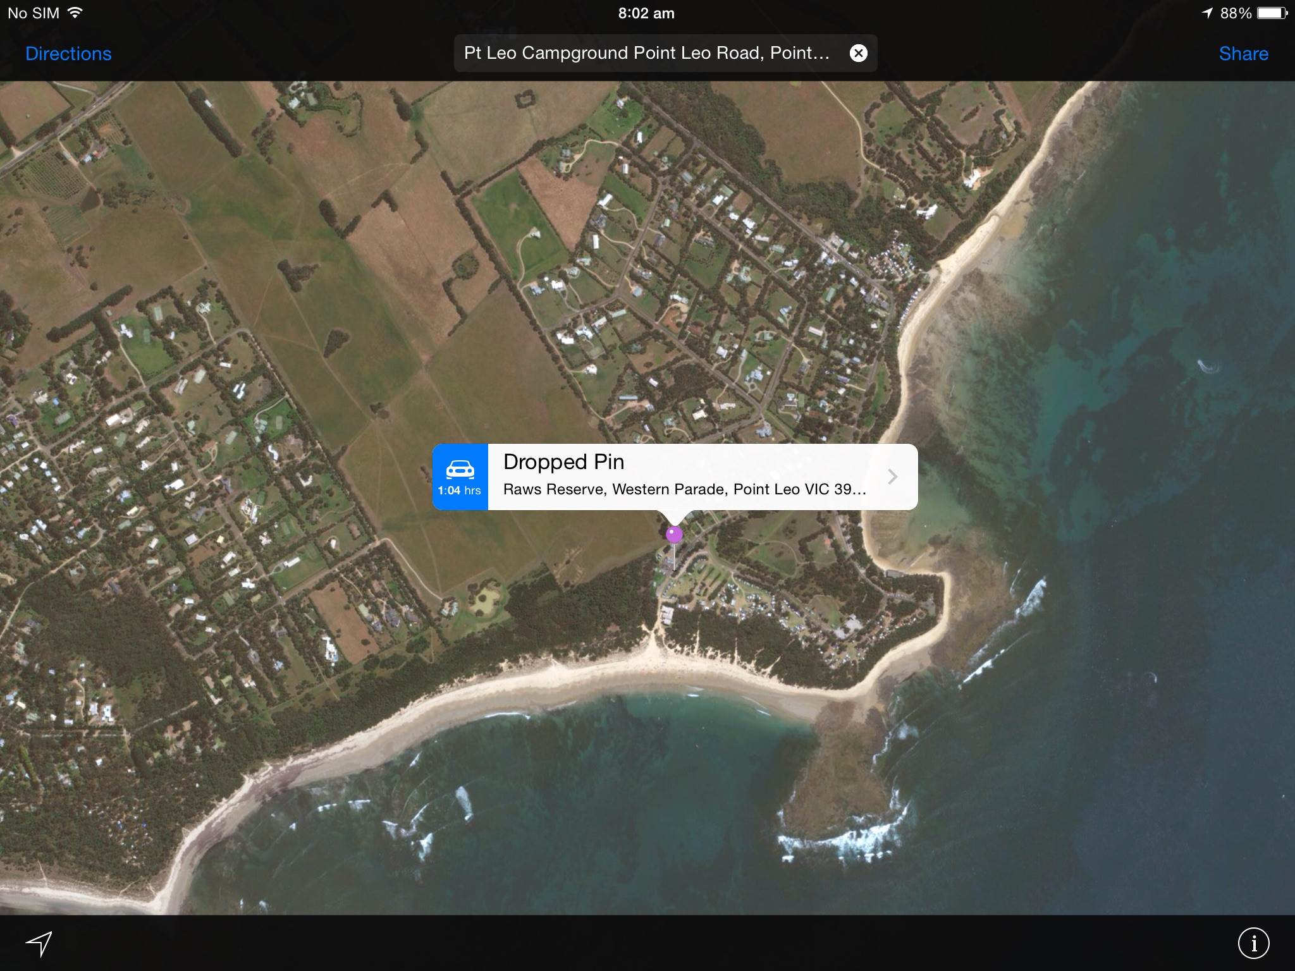Tap the current location arrow icon
Screen dimensions: 1295x971
(x=39, y=943)
